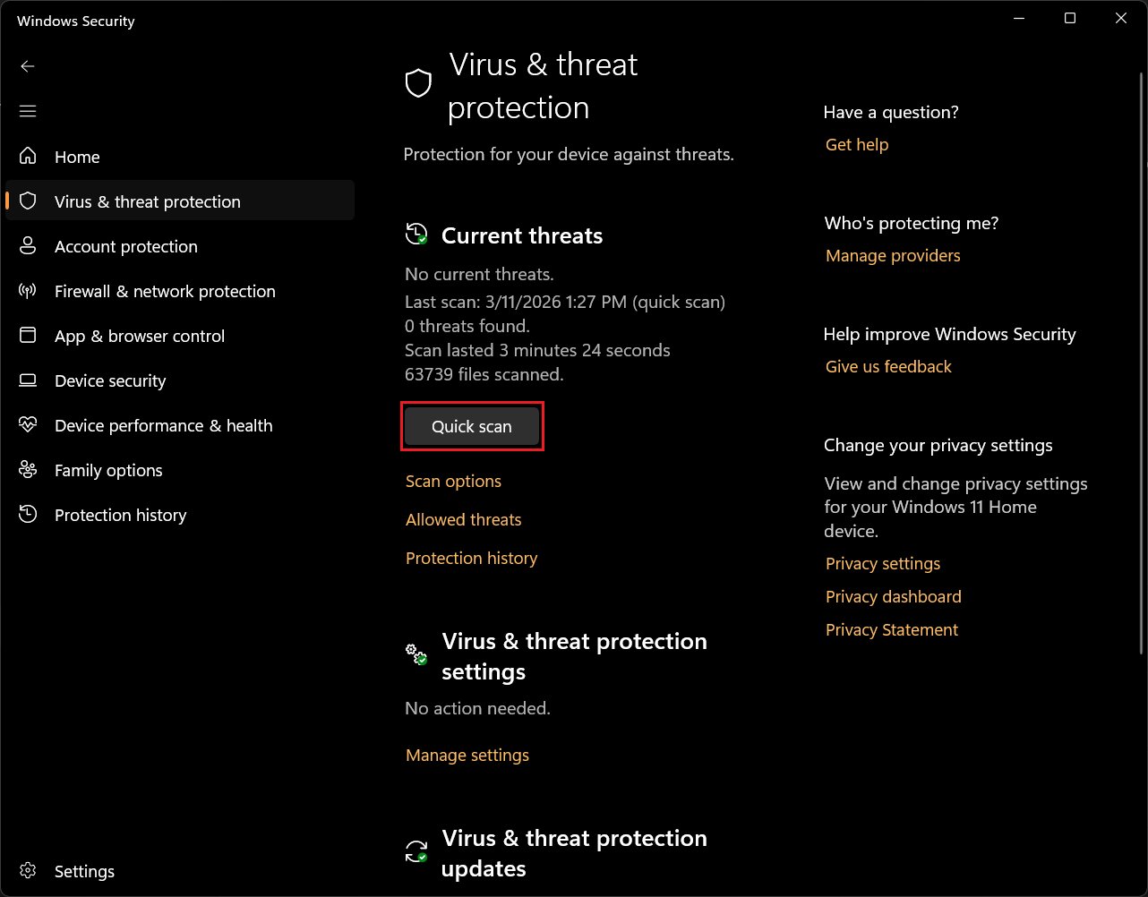This screenshot has width=1148, height=897.
Task: Open Manage providers link
Action: pos(893,256)
